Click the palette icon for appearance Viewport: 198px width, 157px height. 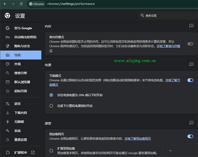pos(8,64)
